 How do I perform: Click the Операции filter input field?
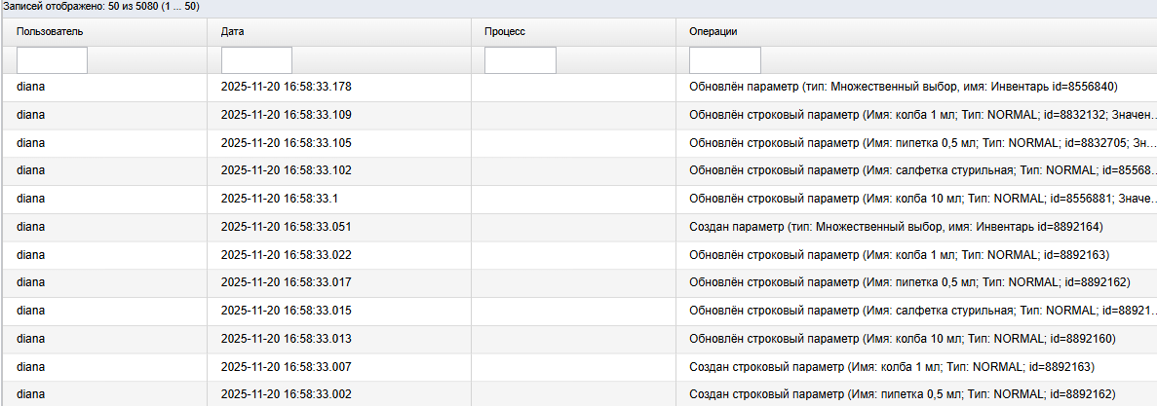pyautogui.click(x=724, y=60)
